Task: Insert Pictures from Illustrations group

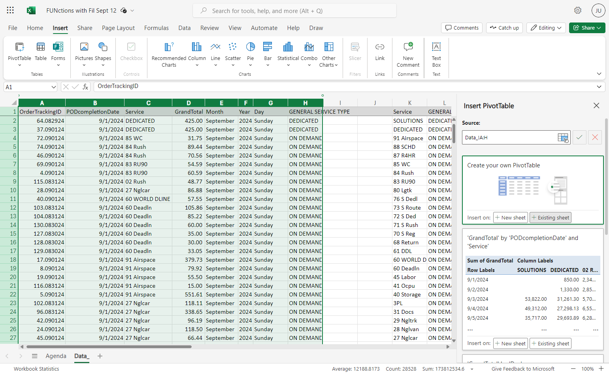Action: 84,54
